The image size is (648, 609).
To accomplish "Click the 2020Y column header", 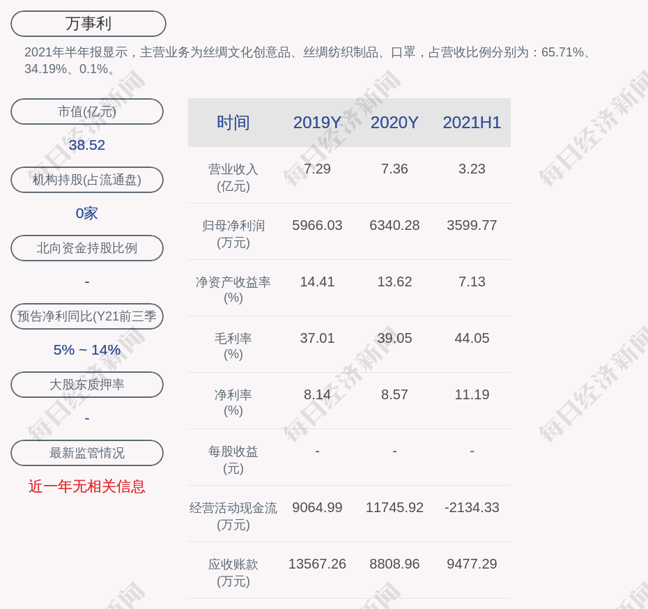I will tap(394, 123).
